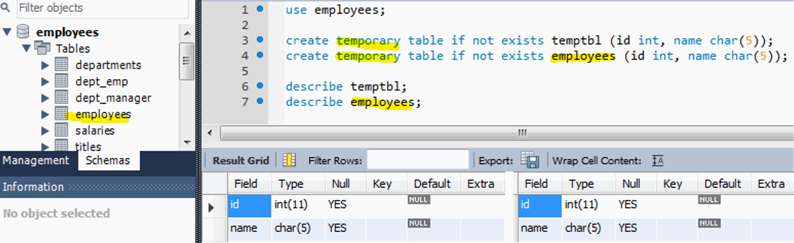Click the schema tree scroll down arrow
This screenshot has height=243, width=794.
[187, 142]
